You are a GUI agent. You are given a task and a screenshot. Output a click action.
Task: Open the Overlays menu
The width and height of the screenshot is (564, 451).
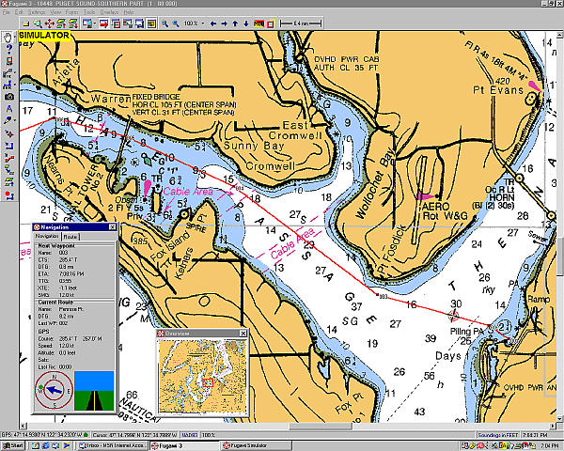(x=109, y=12)
